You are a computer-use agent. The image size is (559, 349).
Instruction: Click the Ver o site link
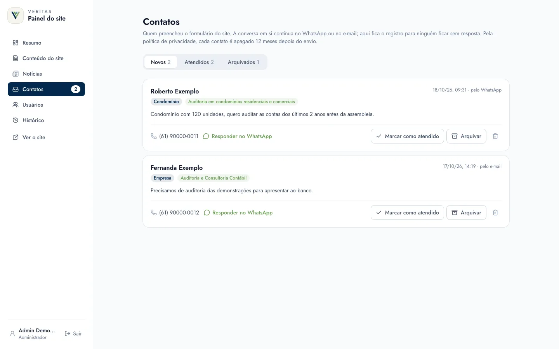point(46,137)
